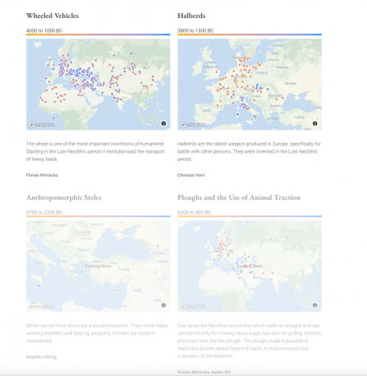Viewport: 367px width, 376px height.
Task: Click Mapbox logo on Anthropomorphic Steles map
Action: (x=42, y=307)
